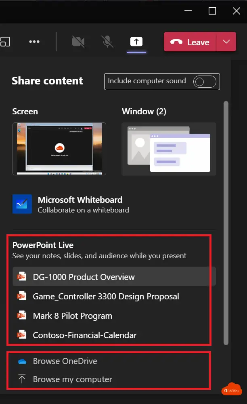Unmute the microphone

click(107, 42)
